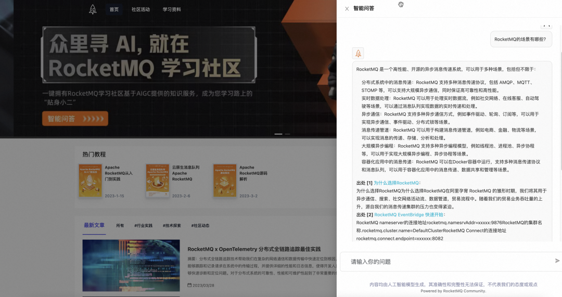The image size is (562, 297).
Task: Click the 2023-1-15 date text
Action: coord(114,196)
